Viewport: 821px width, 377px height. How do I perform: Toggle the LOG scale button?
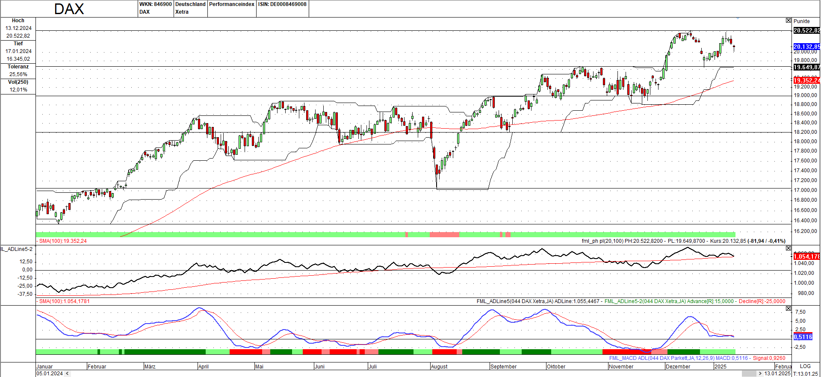click(805, 366)
